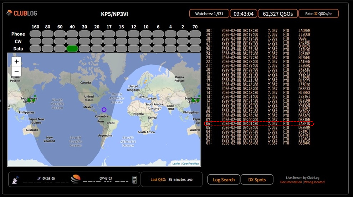The width and height of the screenshot is (353, 197).
Task: Click the CW 6 band indicator
Action: pyautogui.click(x=158, y=41)
